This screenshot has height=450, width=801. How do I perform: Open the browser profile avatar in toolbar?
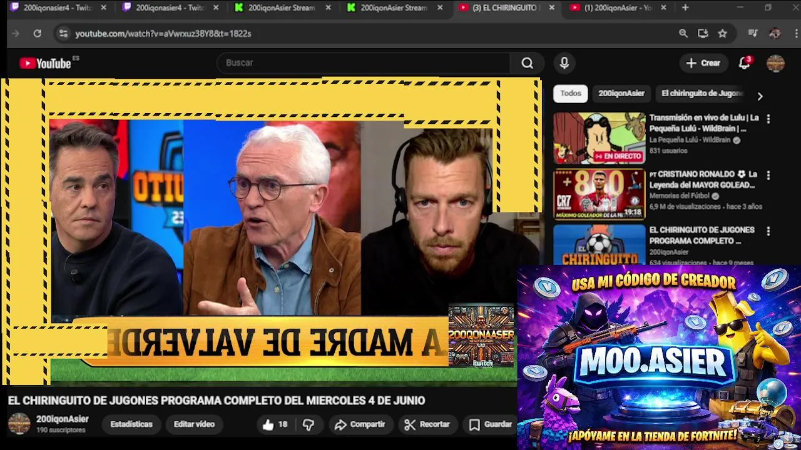[x=775, y=33]
